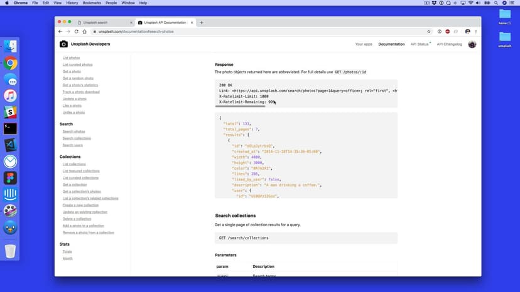Click the horizontal scrollbar under response headers
The image size is (520, 292).
coord(240,107)
